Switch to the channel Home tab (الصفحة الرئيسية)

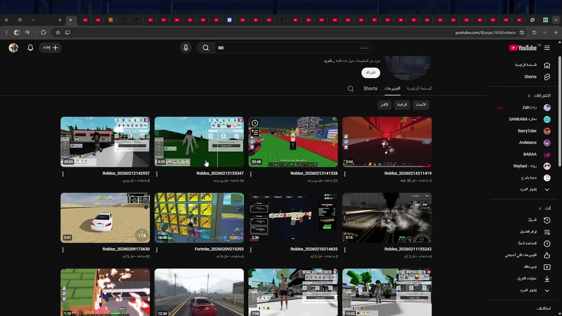tap(419, 89)
